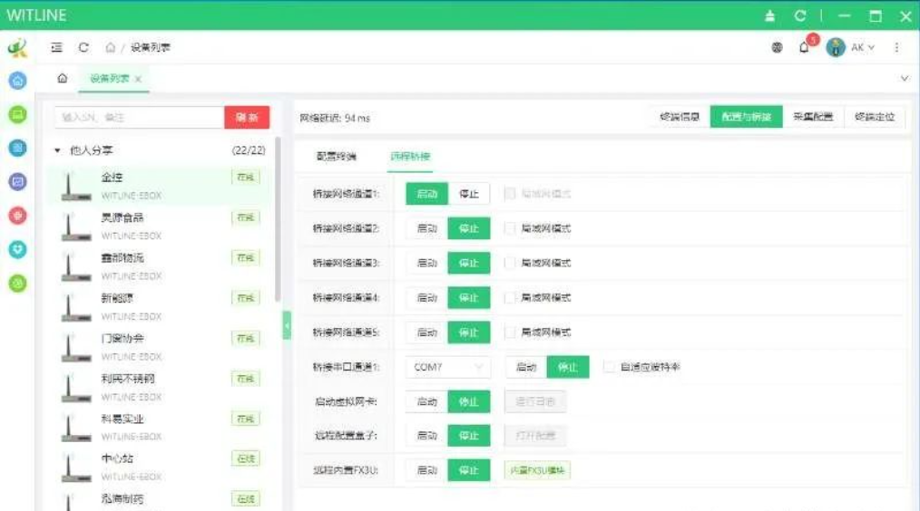Switch to the 配置终端 tab

(336, 156)
